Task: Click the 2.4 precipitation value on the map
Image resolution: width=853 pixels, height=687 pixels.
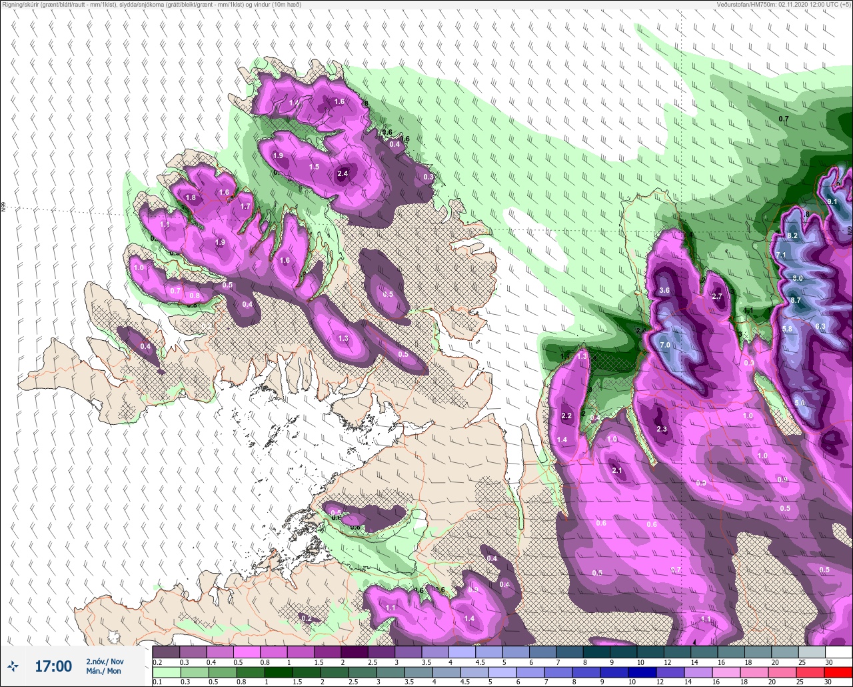Action: tap(343, 173)
